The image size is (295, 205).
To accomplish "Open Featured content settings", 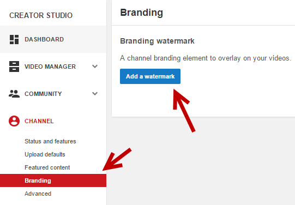I will click(x=47, y=167).
